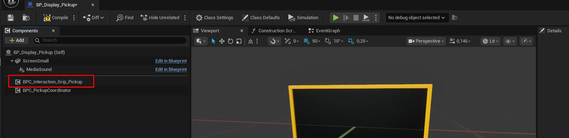Viewport: 569px width, 138px height.
Task: Open the surface snapping dropdown
Action: pos(274,41)
